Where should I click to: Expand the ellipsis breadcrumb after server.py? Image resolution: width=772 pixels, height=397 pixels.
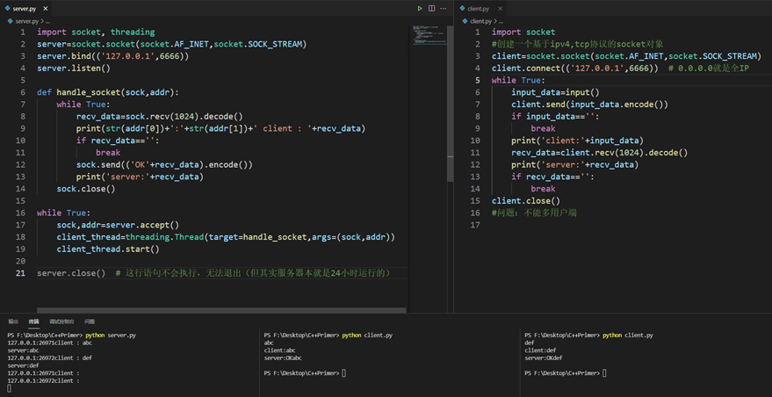47,21
